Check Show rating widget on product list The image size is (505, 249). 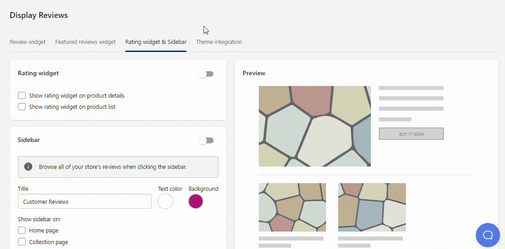[x=22, y=107]
